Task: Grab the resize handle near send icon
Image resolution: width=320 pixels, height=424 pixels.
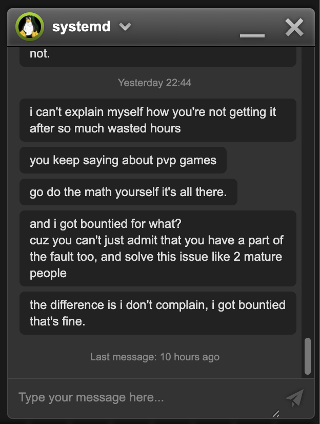Action: (276, 413)
